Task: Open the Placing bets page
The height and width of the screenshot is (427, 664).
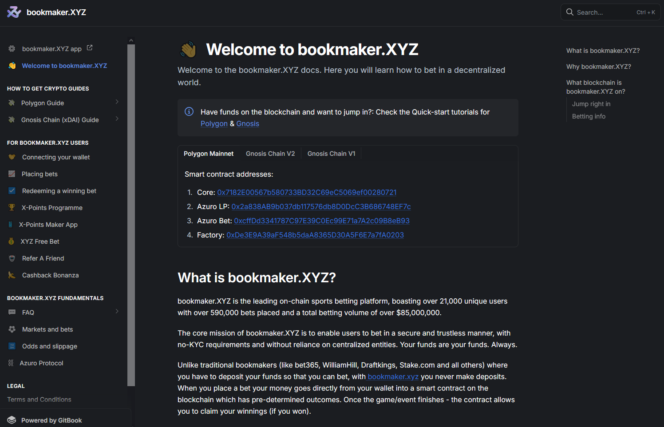Action: pos(40,174)
